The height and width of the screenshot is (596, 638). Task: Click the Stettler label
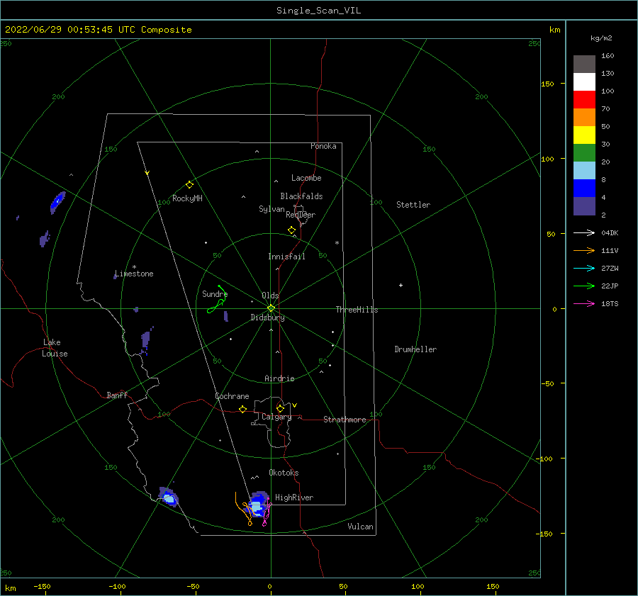413,205
